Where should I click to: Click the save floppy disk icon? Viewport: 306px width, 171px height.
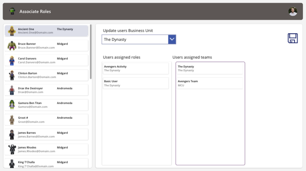tap(293, 38)
